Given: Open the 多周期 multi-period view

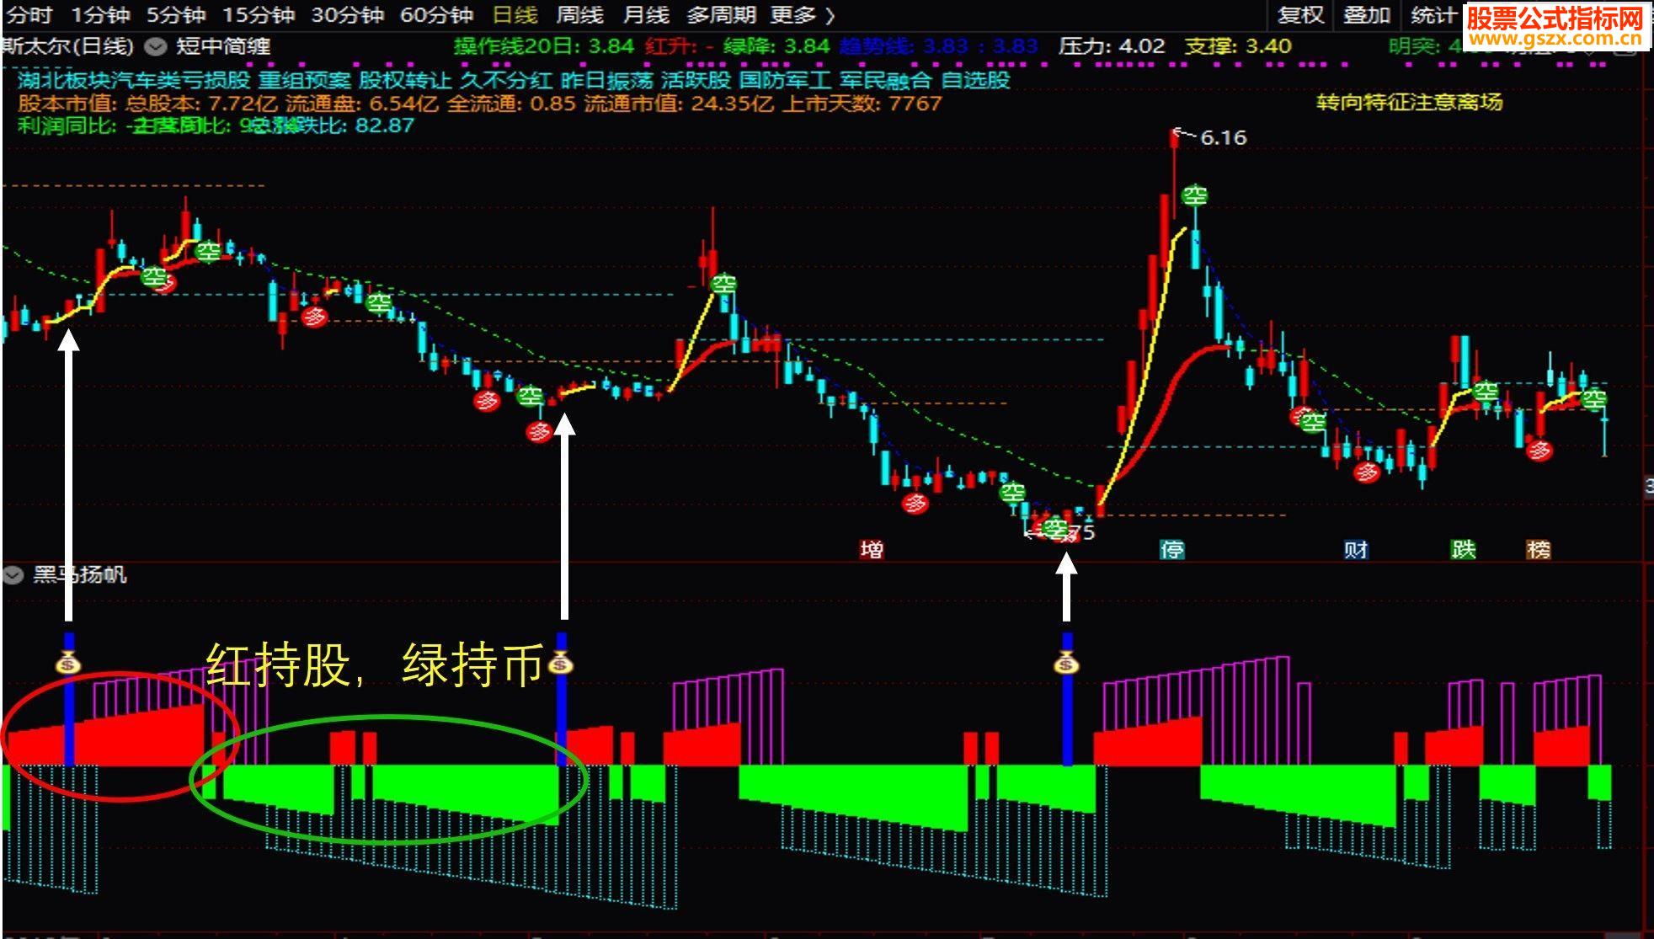Looking at the screenshot, I should (x=721, y=15).
